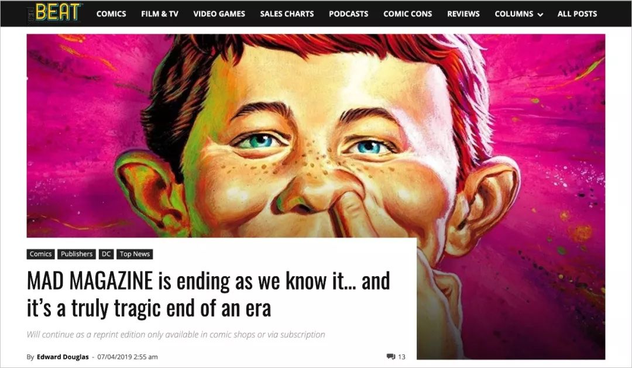The image size is (632, 368).
Task: Open the Top News tag
Action: [135, 254]
